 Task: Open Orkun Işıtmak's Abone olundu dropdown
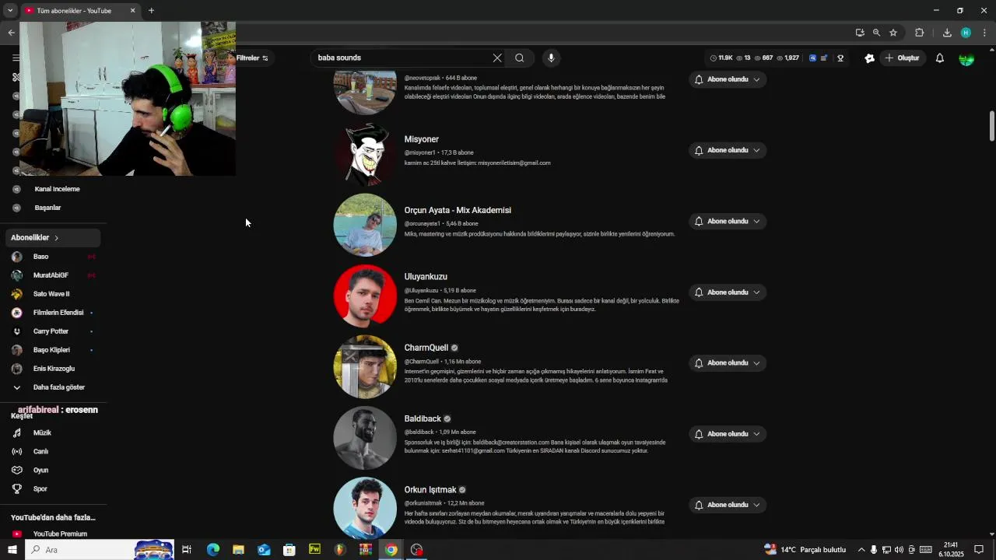click(728, 505)
